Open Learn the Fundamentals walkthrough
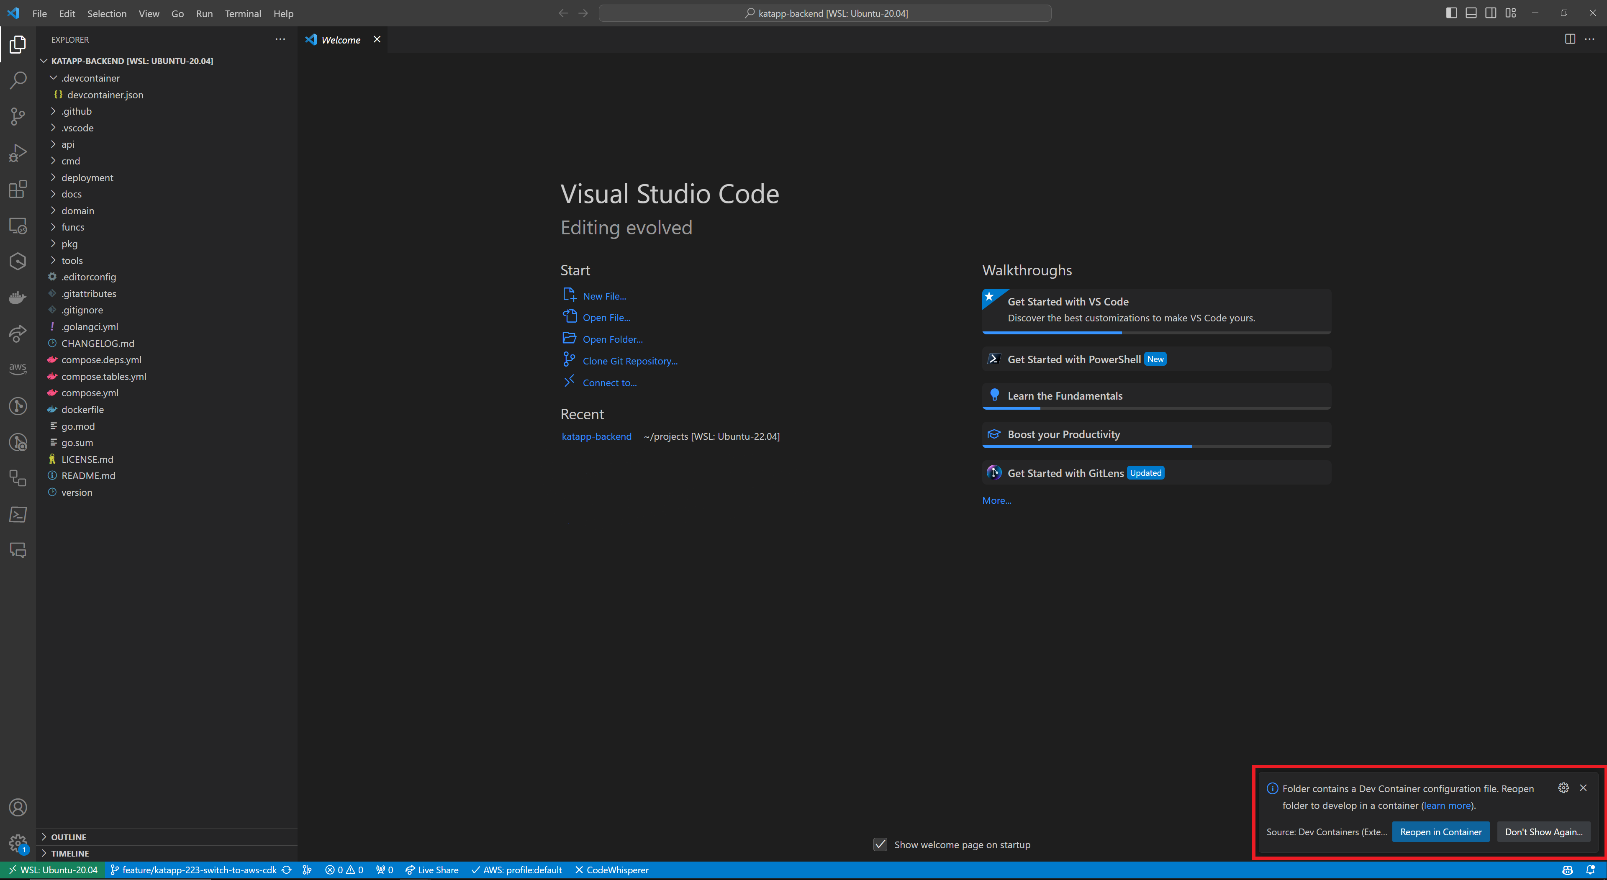The width and height of the screenshot is (1607, 880). click(x=1157, y=396)
